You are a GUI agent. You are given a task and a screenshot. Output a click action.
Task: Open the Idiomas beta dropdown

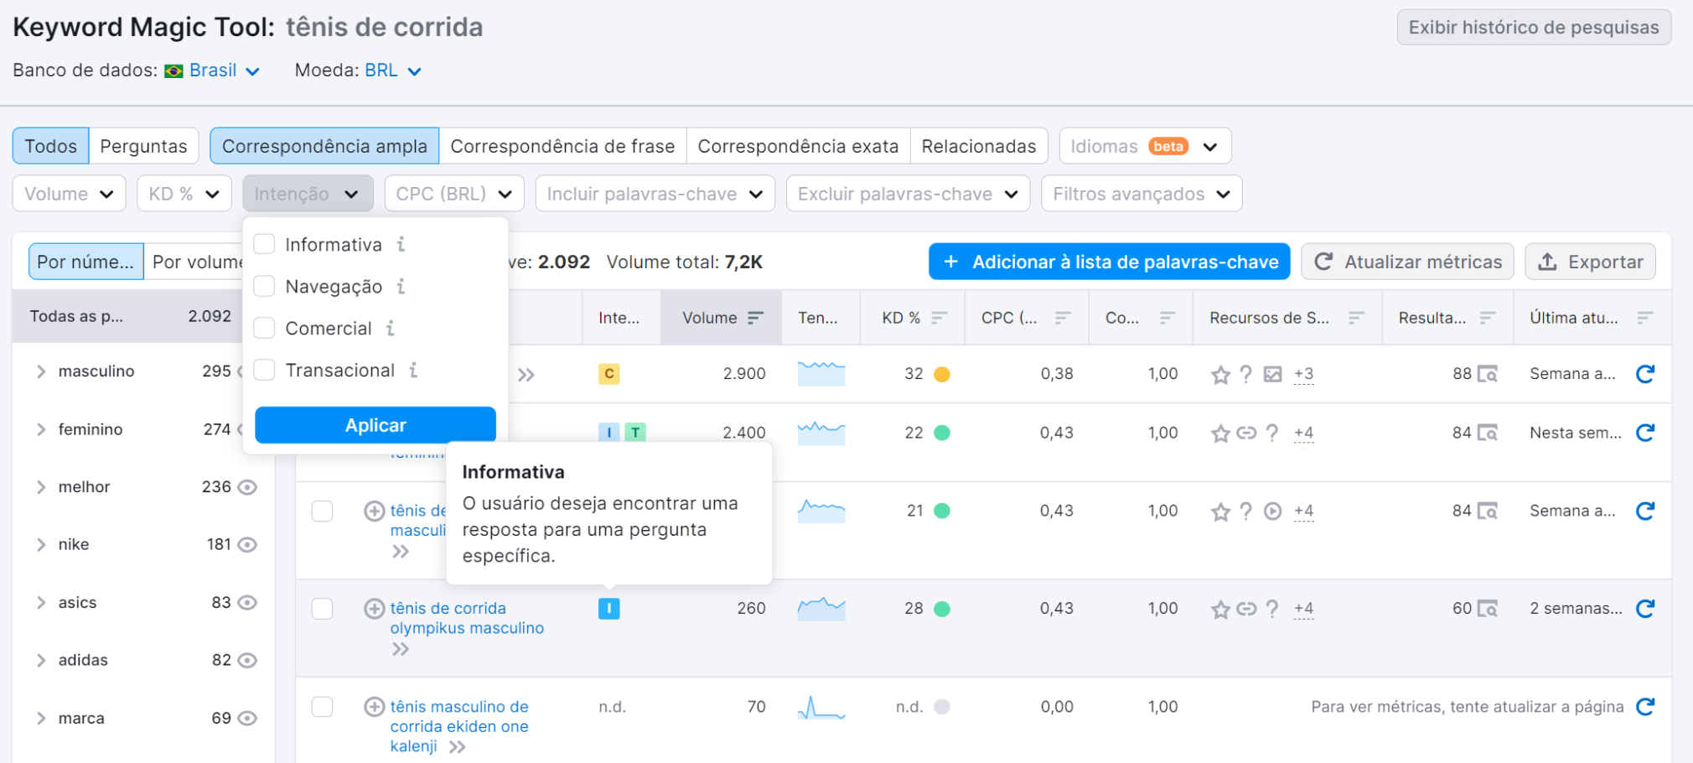coord(1145,146)
